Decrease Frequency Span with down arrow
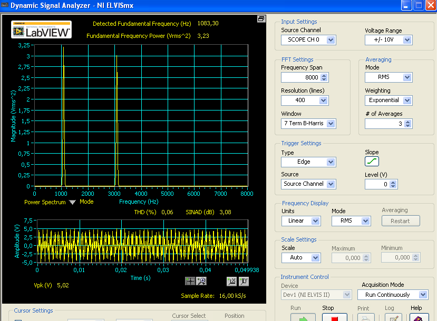437x321 pixels. tap(324, 79)
